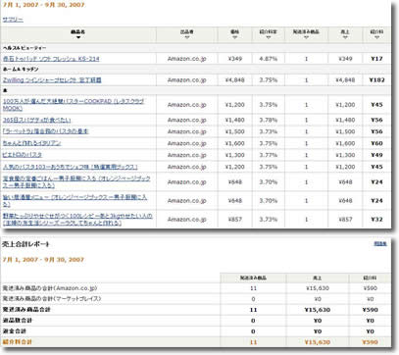This screenshot has height=355, width=399.
Task: Click the ¥4,848 price cell in Zwilling row
Action: (234, 80)
